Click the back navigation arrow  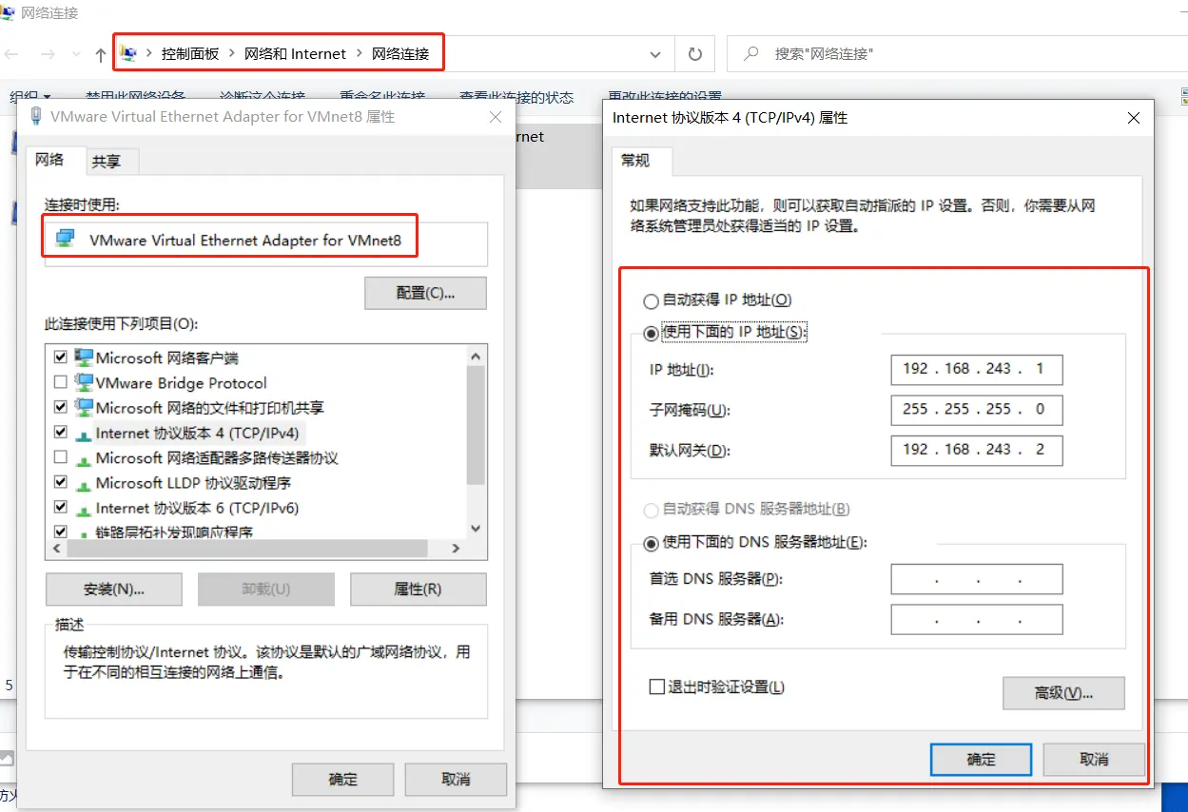(x=11, y=54)
